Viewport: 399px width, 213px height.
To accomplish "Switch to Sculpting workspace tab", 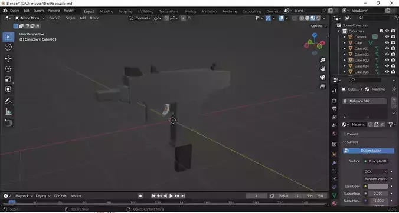I will pyautogui.click(x=126, y=11).
